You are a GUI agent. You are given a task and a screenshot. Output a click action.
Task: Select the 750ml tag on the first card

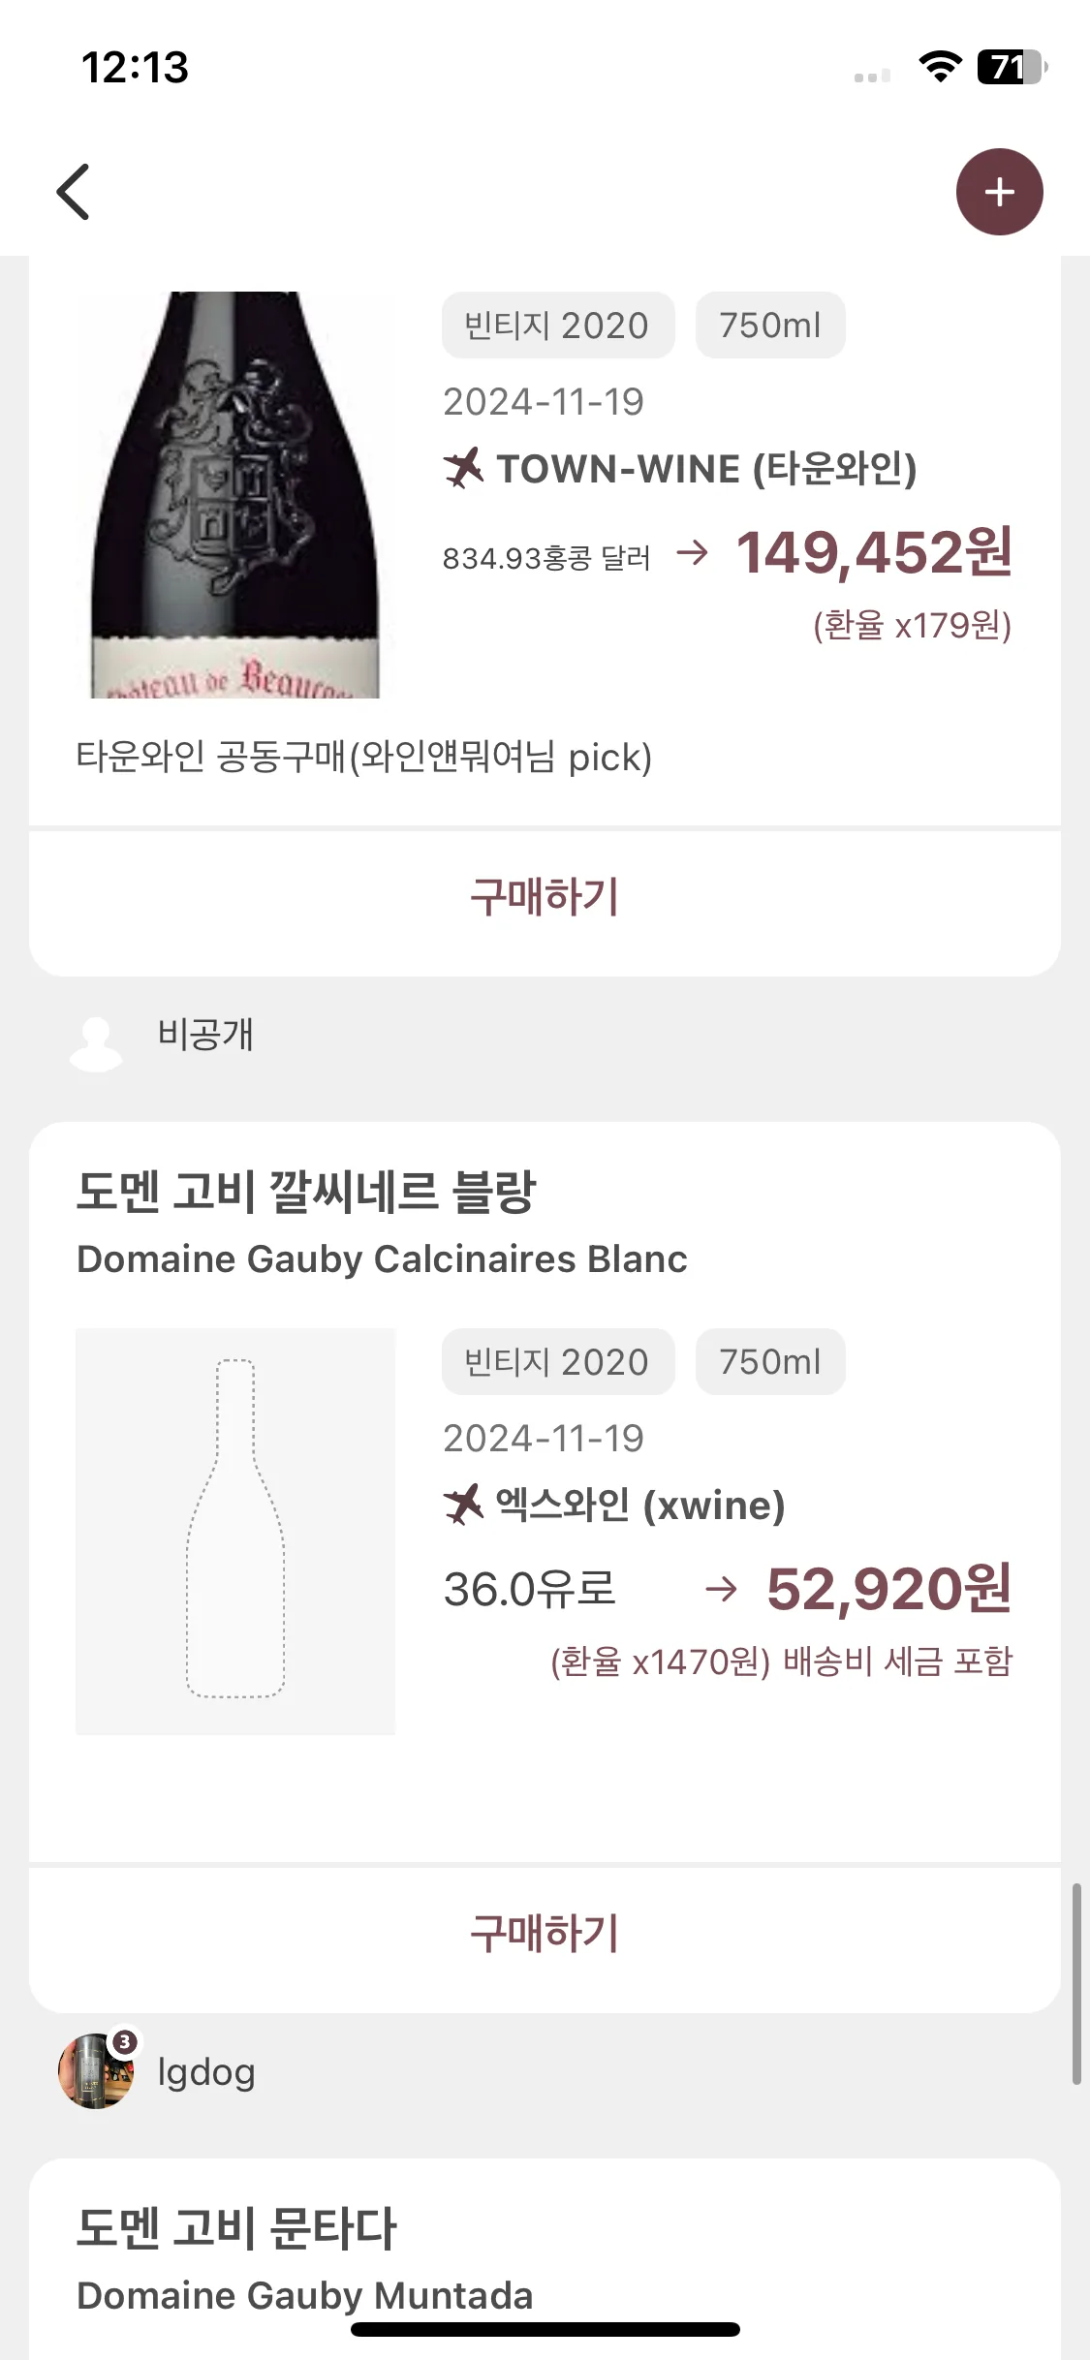[x=770, y=325]
